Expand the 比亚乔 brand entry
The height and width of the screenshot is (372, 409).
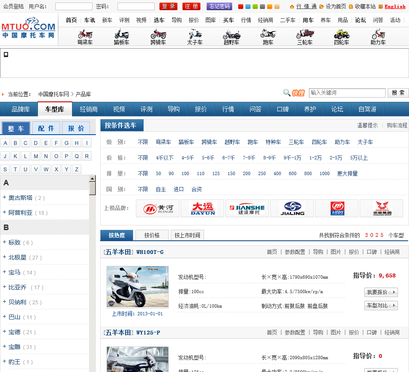tap(4, 287)
